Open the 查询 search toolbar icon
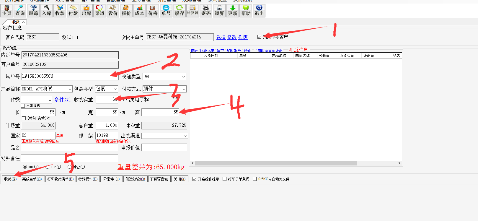The height and width of the screenshot is (221, 478). pos(20,10)
